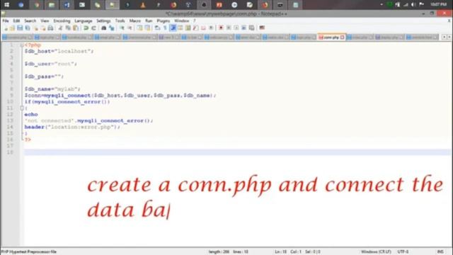Screen dimensions: 453x255
Task: Open the File menu
Action: pos(6,21)
